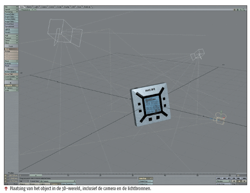
Task: Click the Philips device model in the viewport
Action: (150, 104)
